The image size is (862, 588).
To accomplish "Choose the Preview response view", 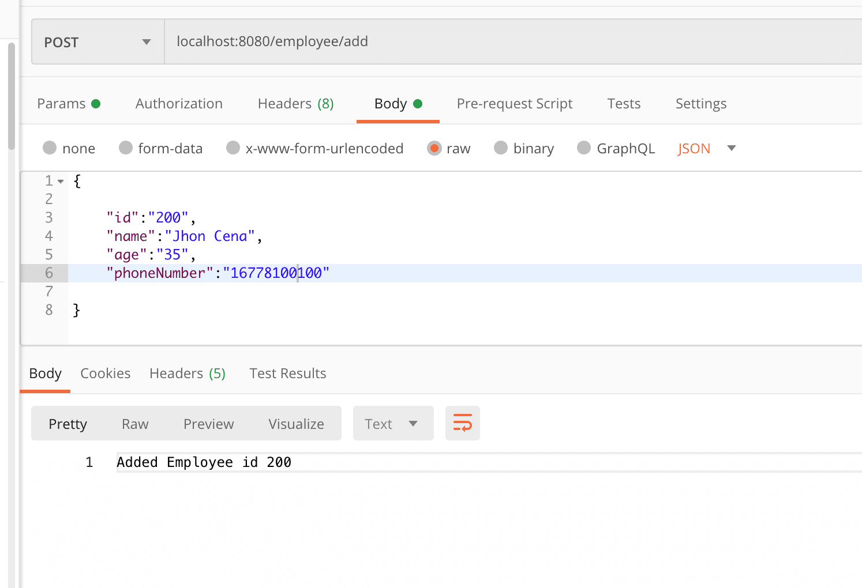I will 208,424.
